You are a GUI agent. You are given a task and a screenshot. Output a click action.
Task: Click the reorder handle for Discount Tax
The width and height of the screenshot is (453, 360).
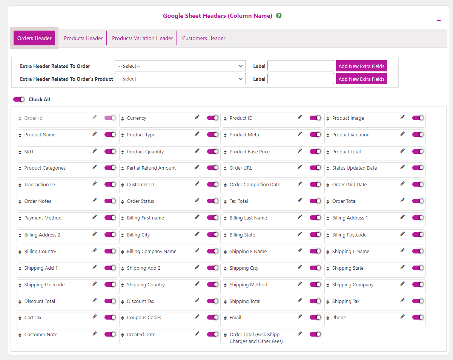pyautogui.click(x=123, y=302)
